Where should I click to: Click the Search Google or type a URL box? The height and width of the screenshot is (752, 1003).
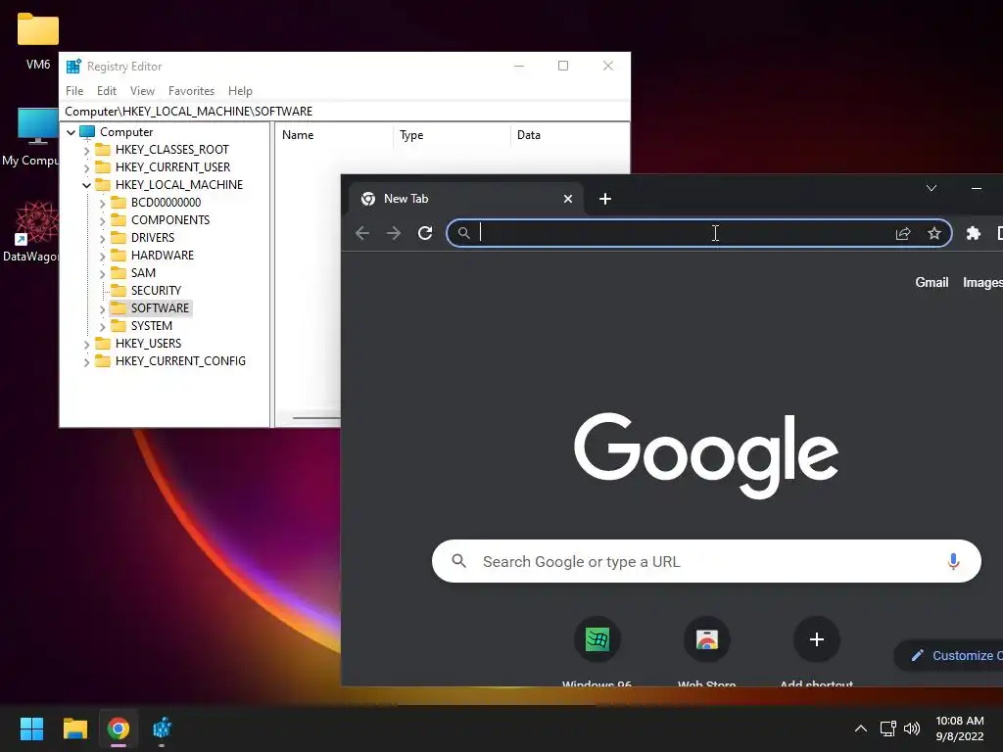point(706,561)
